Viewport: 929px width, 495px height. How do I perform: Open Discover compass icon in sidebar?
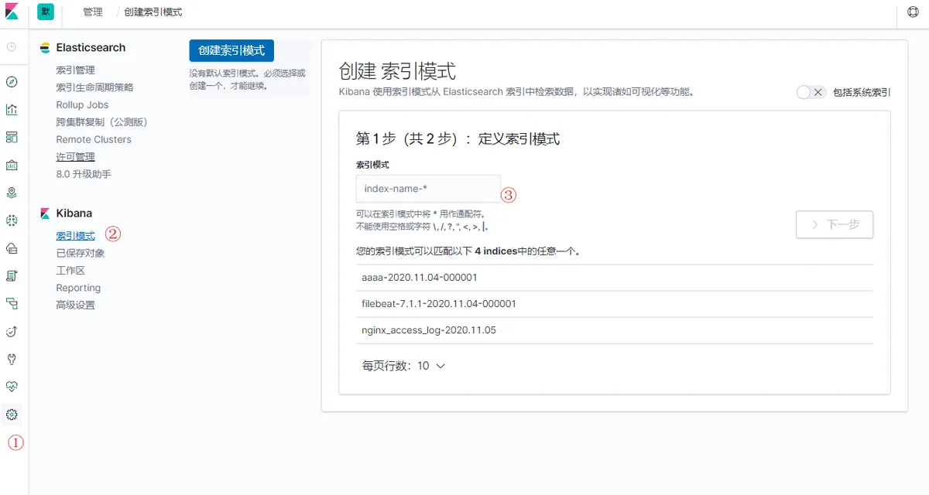coord(12,82)
